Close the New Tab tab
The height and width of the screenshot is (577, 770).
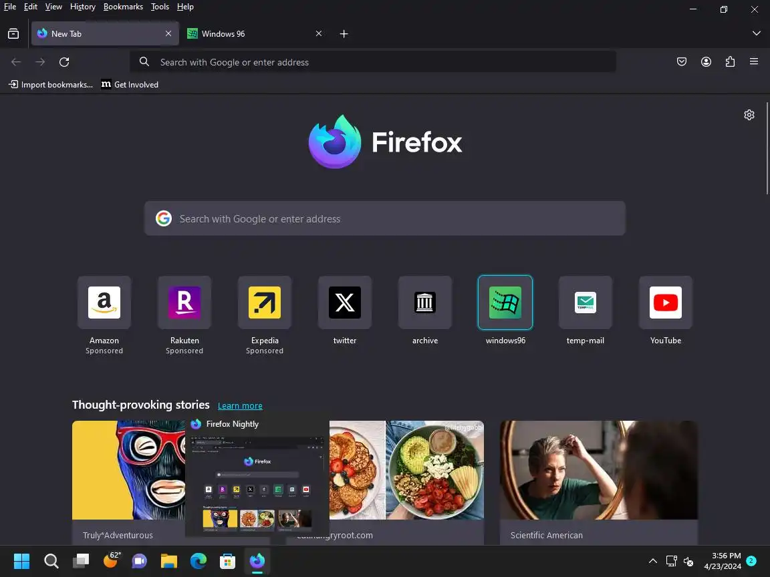168,33
